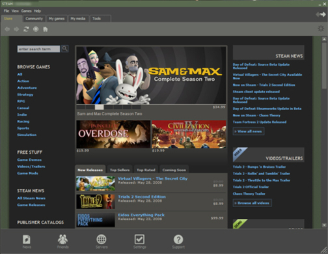
Task: Open Game Demos under Free Stuff
Action: [x=29, y=160]
